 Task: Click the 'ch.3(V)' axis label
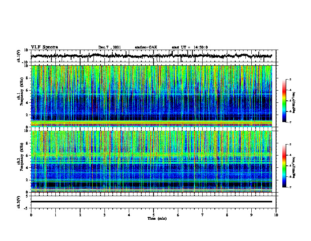(18, 202)
